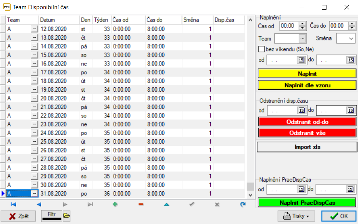Click the Import xls button
Screen dimensions: 358x224
[x=307, y=147]
